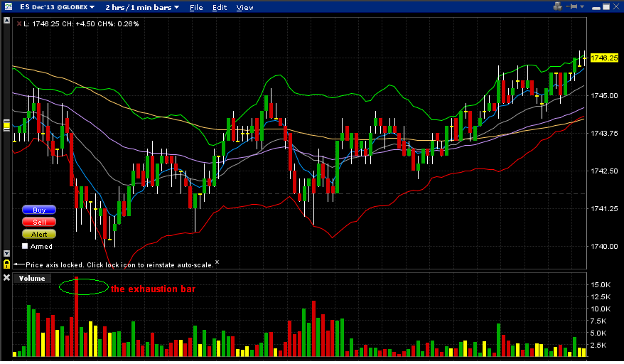
Task: Click the 1743.75 price axis label
Action: point(604,134)
